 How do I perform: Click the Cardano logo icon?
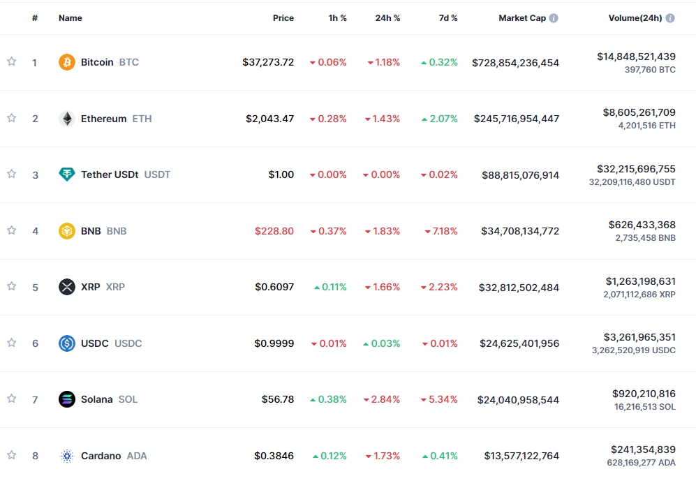[66, 456]
